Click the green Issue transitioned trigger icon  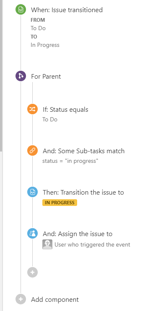tap(21, 10)
